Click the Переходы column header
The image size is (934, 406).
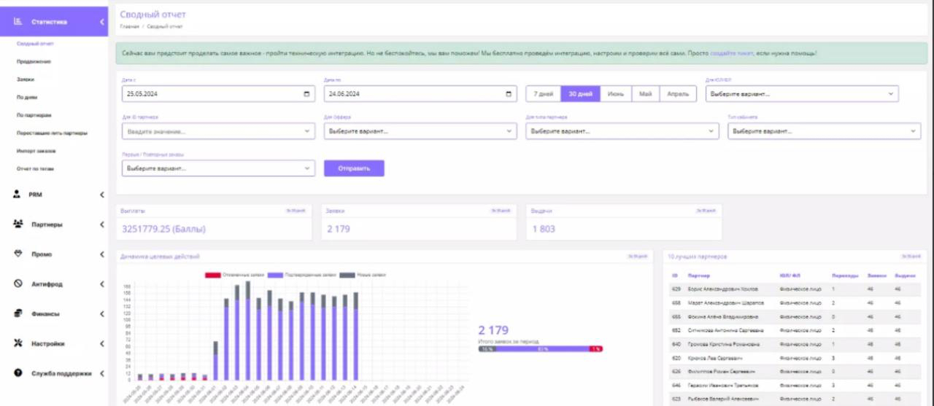click(x=845, y=276)
